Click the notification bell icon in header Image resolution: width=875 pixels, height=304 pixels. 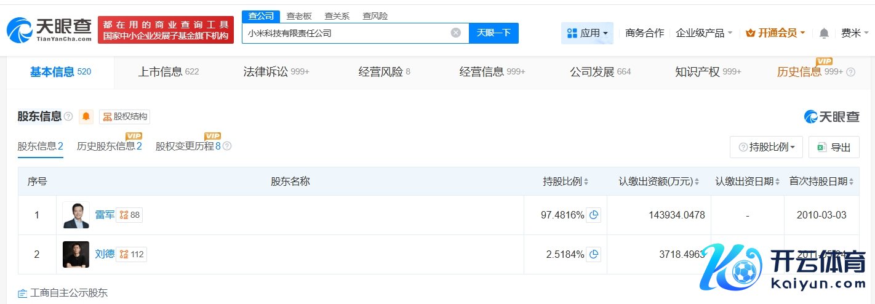coord(824,33)
